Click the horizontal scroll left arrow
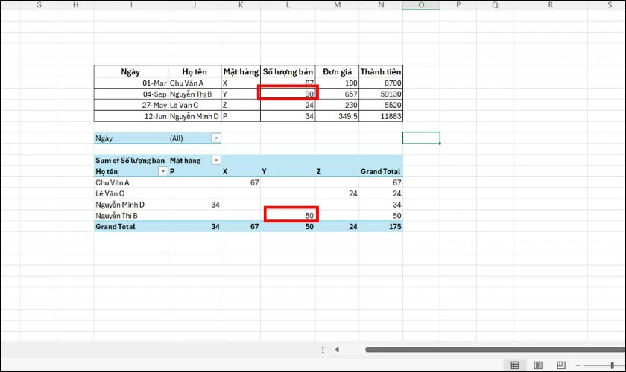This screenshot has width=626, height=372. pyautogui.click(x=337, y=350)
